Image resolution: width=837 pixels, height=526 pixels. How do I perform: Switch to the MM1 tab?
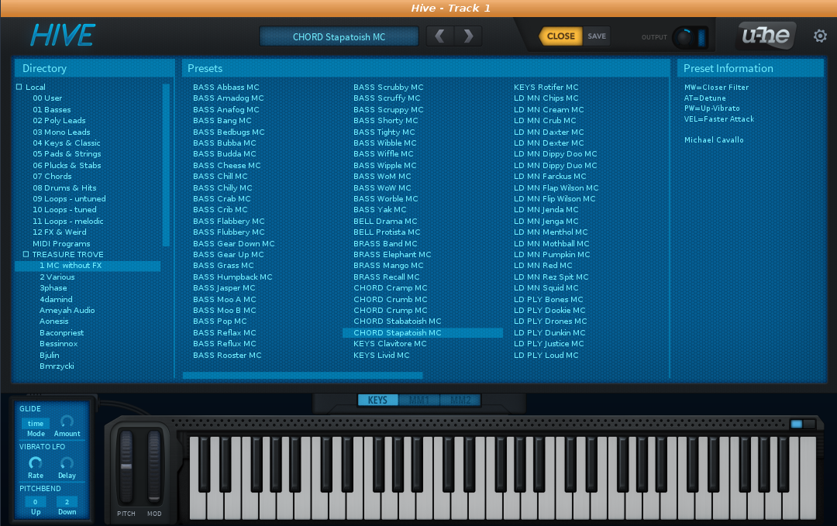pos(419,400)
